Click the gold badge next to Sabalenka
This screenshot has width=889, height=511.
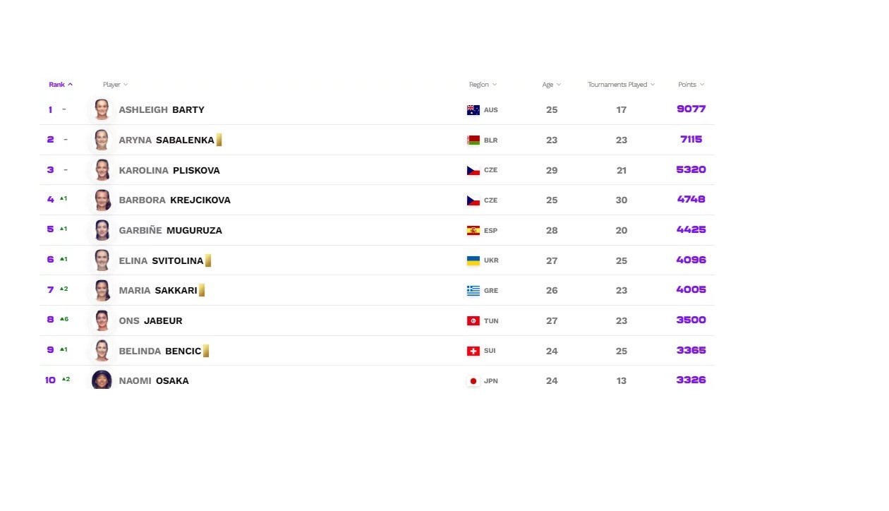coord(219,140)
